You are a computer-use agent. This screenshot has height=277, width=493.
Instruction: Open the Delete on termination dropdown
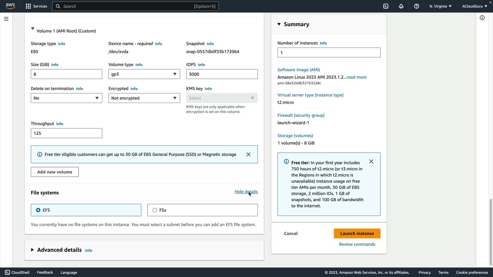66,98
